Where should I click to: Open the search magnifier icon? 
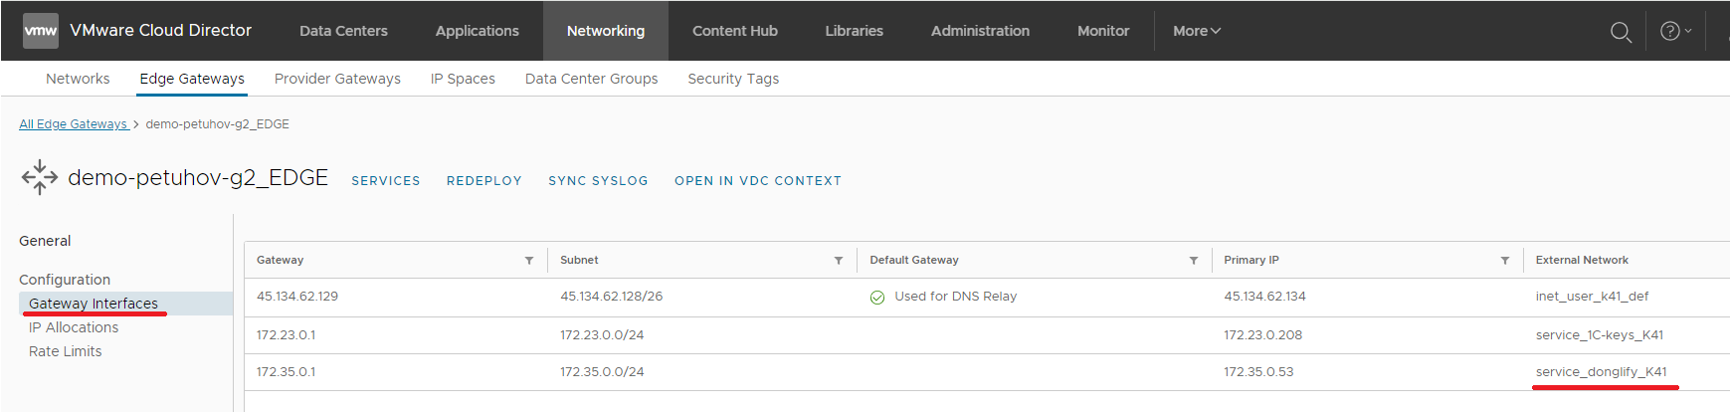click(1621, 32)
